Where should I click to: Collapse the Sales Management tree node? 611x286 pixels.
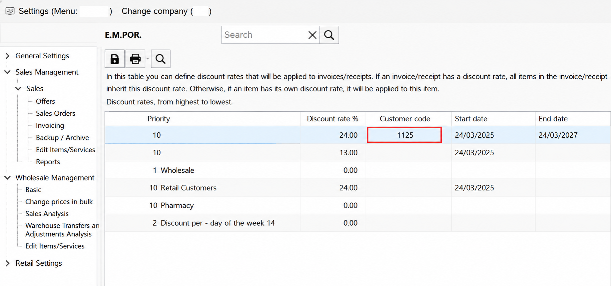[7, 72]
